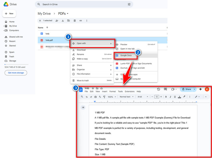Open the Extensions menu in Docs

pos(130,91)
